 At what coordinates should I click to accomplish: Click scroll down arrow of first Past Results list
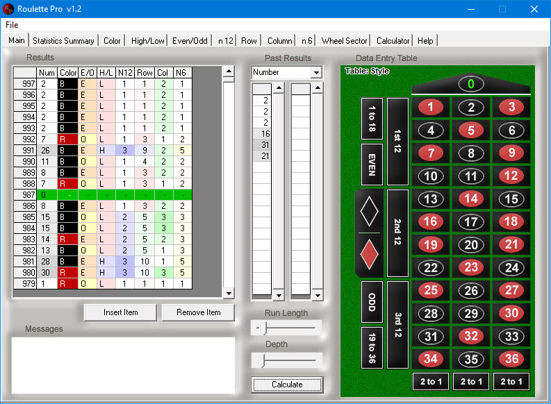point(279,296)
